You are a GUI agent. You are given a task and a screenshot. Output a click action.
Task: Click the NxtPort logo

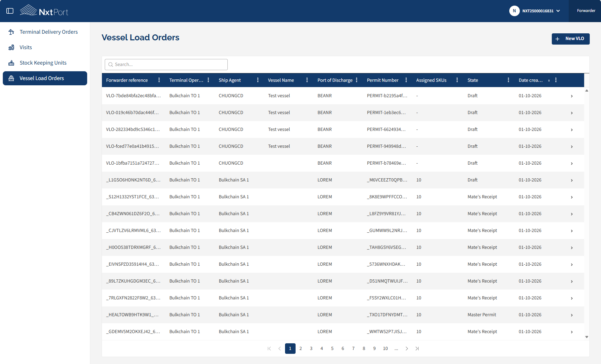[44, 11]
